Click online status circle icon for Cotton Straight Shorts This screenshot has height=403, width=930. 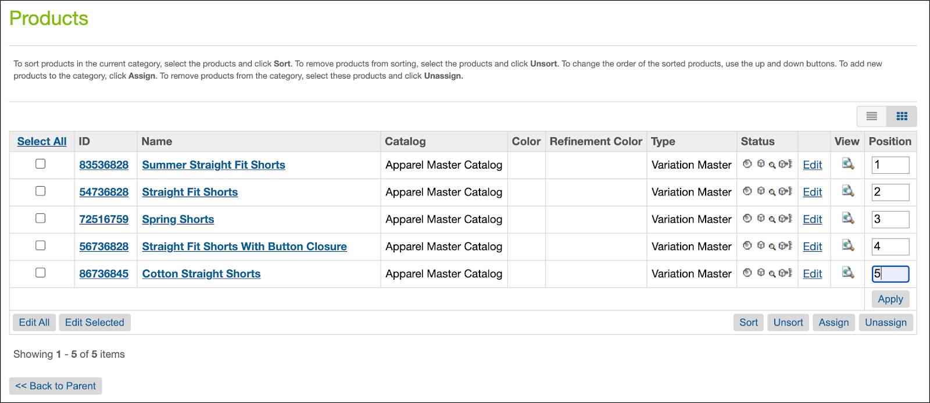coord(747,272)
